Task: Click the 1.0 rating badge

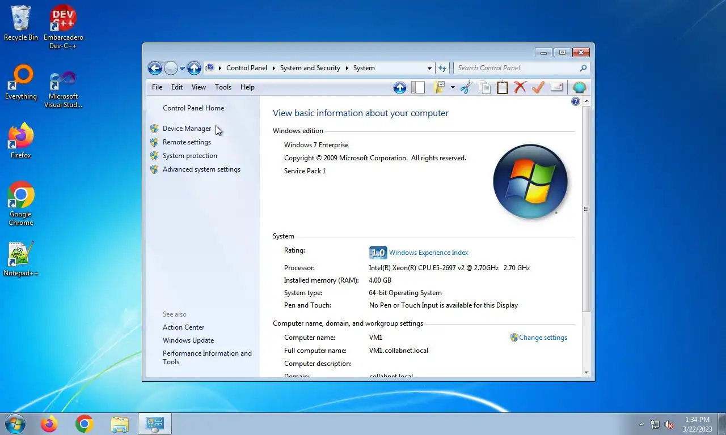Action: (378, 253)
